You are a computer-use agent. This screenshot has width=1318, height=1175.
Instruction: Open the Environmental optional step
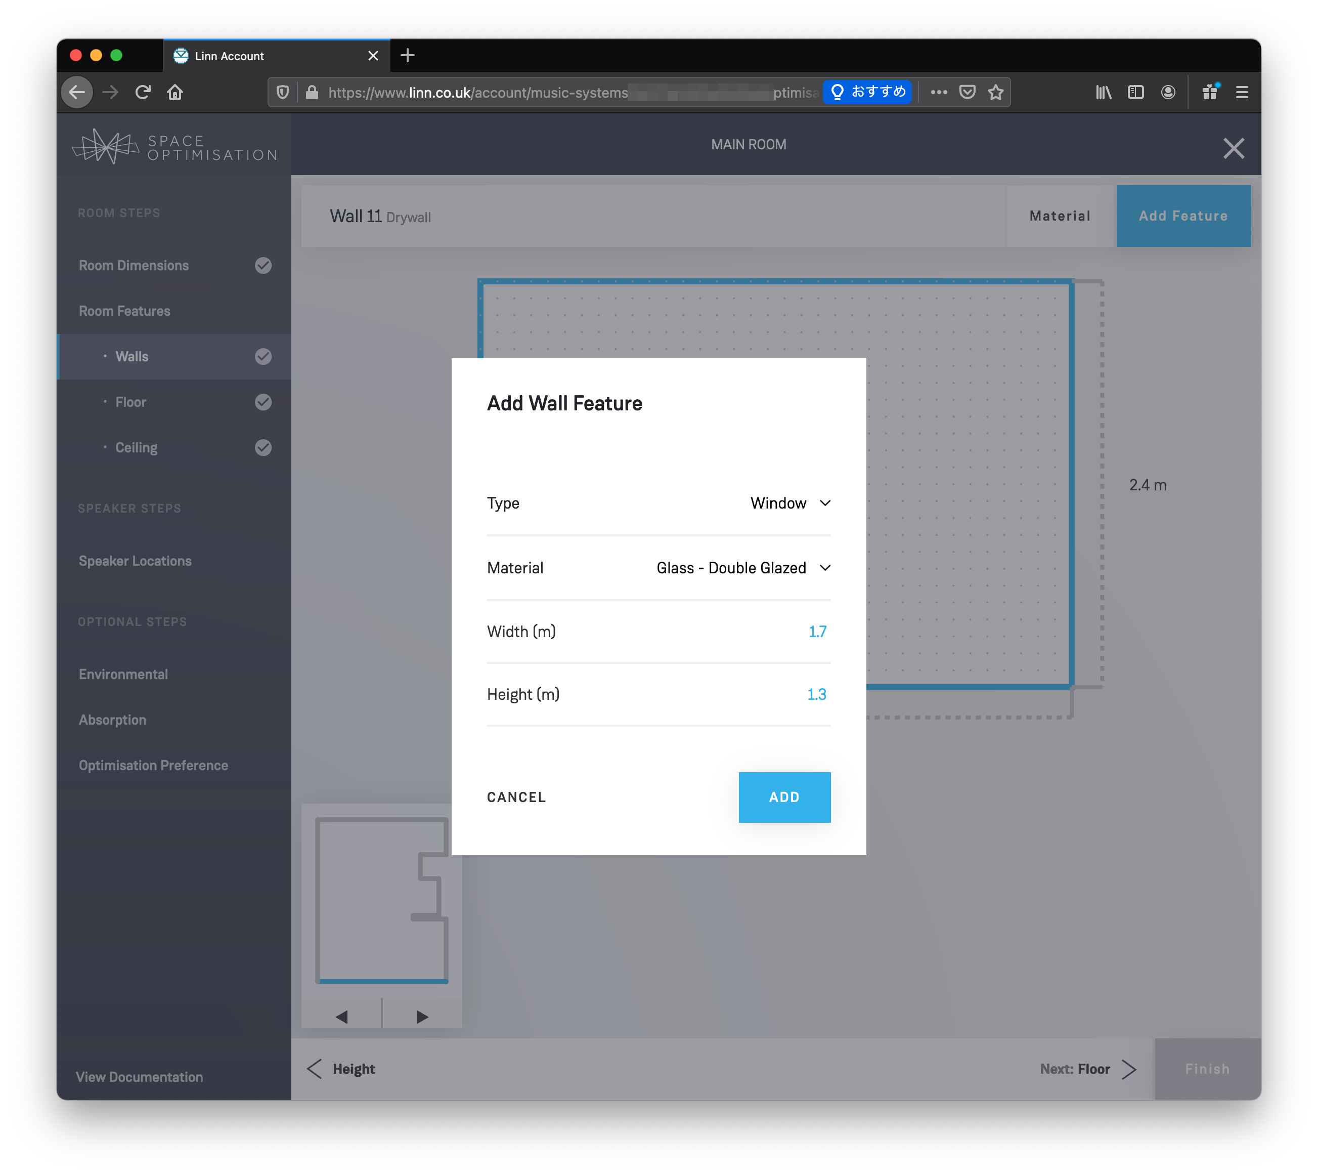(x=123, y=674)
